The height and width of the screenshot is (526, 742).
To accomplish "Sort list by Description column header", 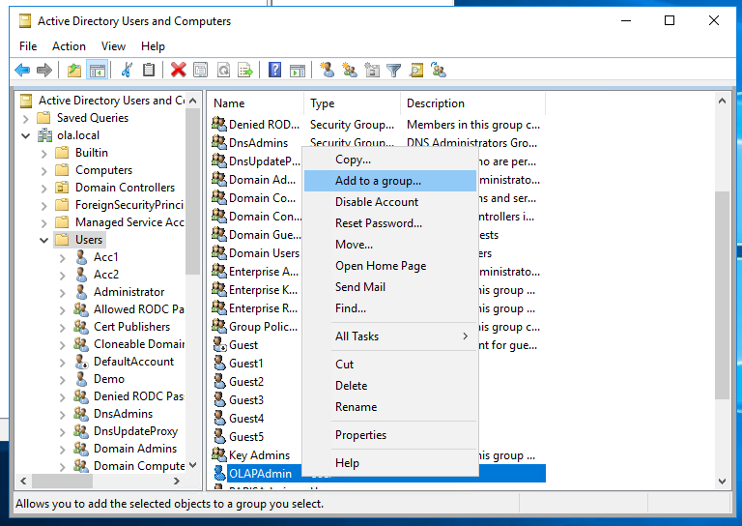I will 472,103.
